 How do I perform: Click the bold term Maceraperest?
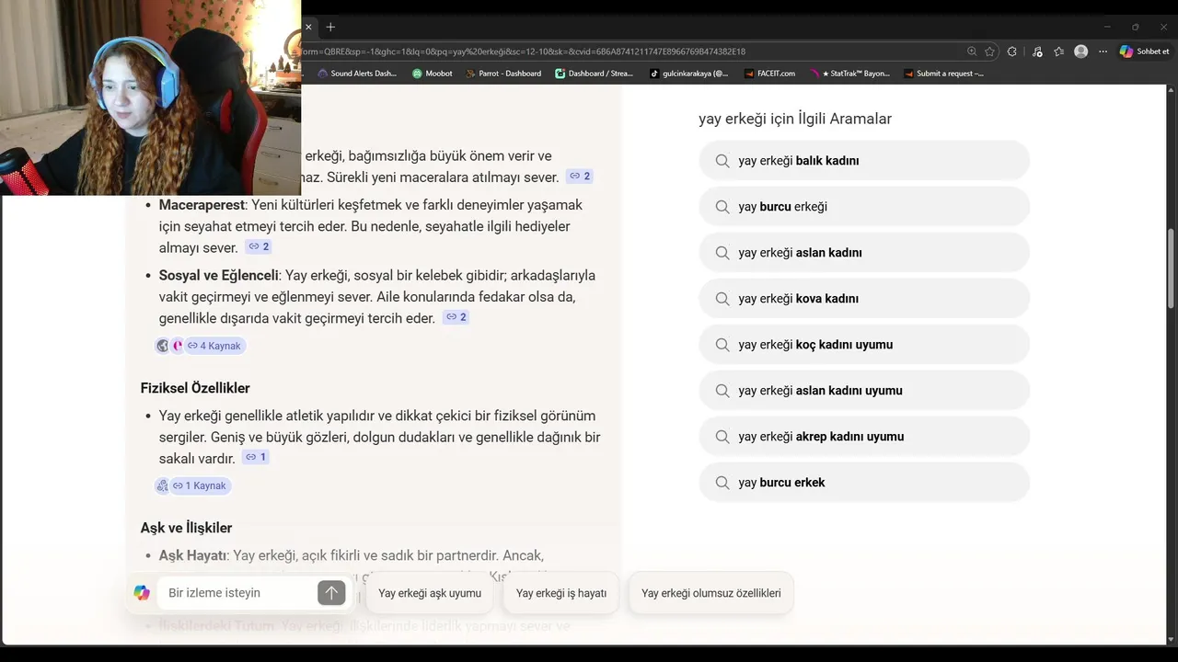pyautogui.click(x=202, y=205)
